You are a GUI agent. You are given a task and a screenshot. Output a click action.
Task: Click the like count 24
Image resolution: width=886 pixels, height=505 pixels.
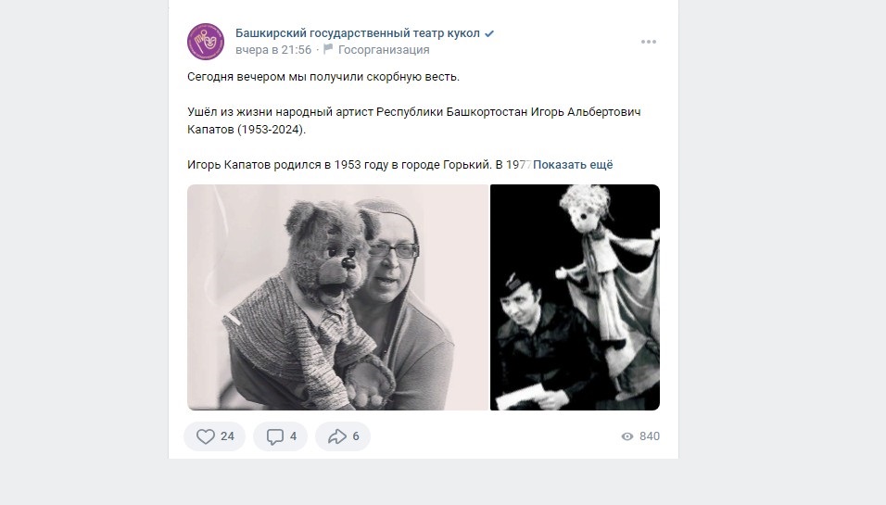(227, 436)
